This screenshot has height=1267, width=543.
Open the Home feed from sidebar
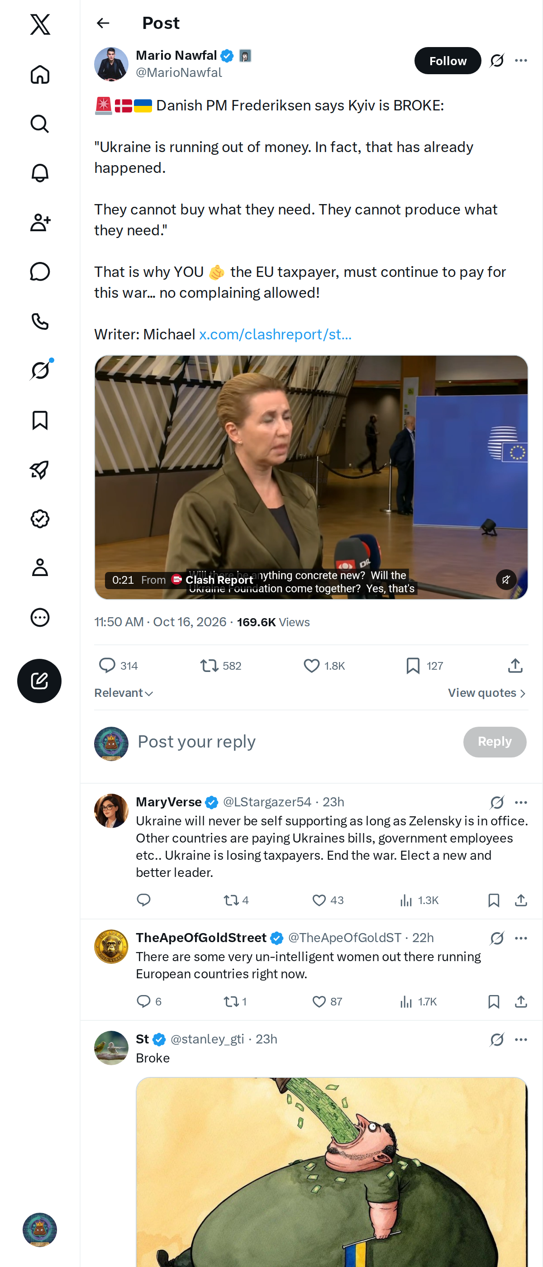click(x=40, y=75)
